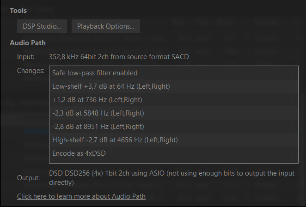The height and width of the screenshot is (207, 306).
Task: Pick the -2,8 dB at 8951 Hz row
Action: pos(98,127)
